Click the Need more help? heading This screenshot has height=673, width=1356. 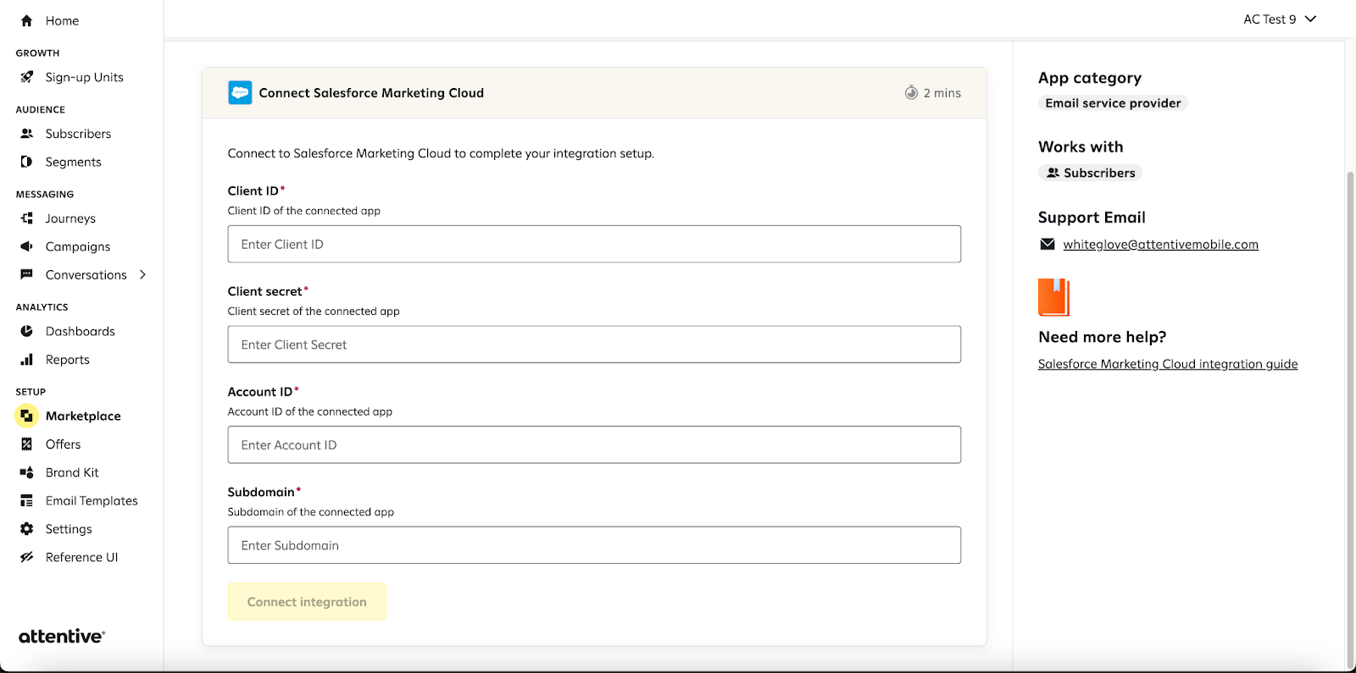click(1103, 337)
